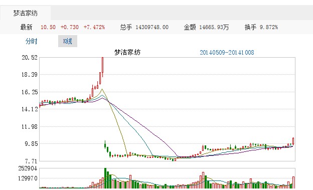Click the chart title 梦洁家纺
The height and width of the screenshot is (190, 313).
(127, 52)
